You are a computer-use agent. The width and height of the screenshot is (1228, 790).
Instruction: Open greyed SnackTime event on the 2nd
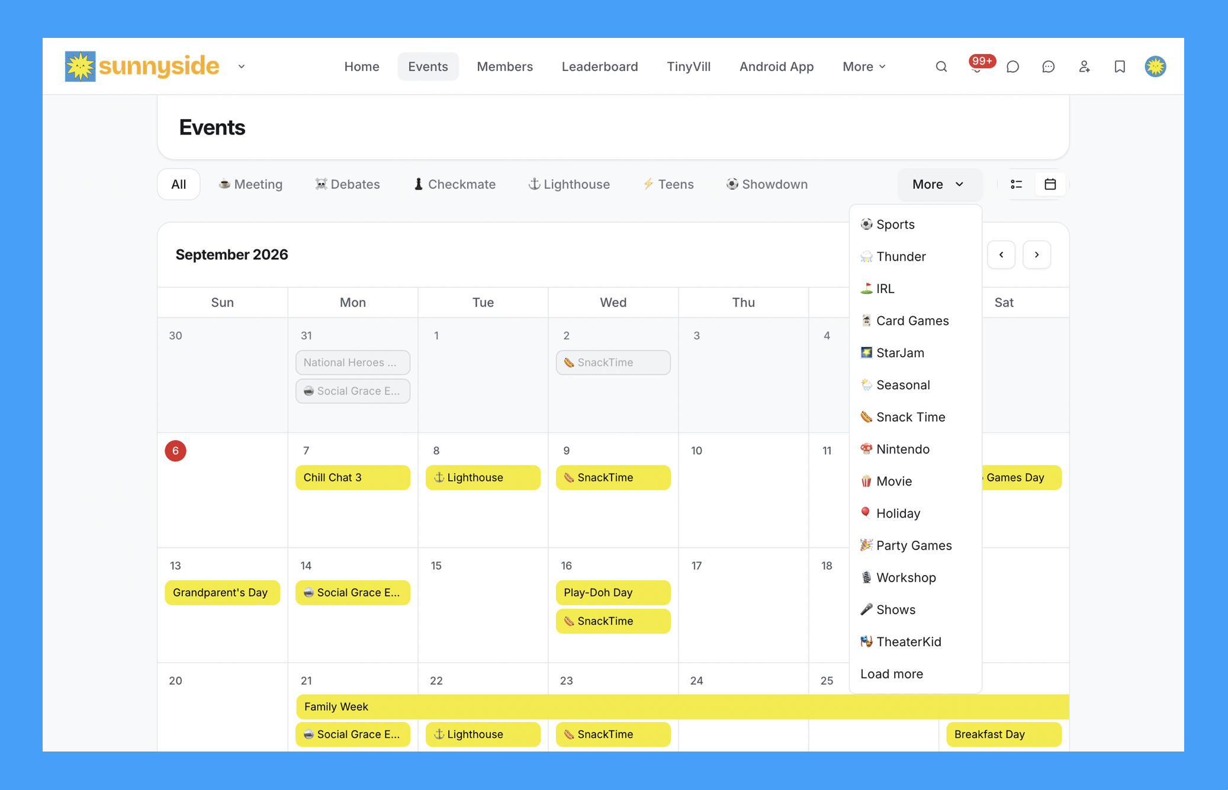click(x=613, y=362)
